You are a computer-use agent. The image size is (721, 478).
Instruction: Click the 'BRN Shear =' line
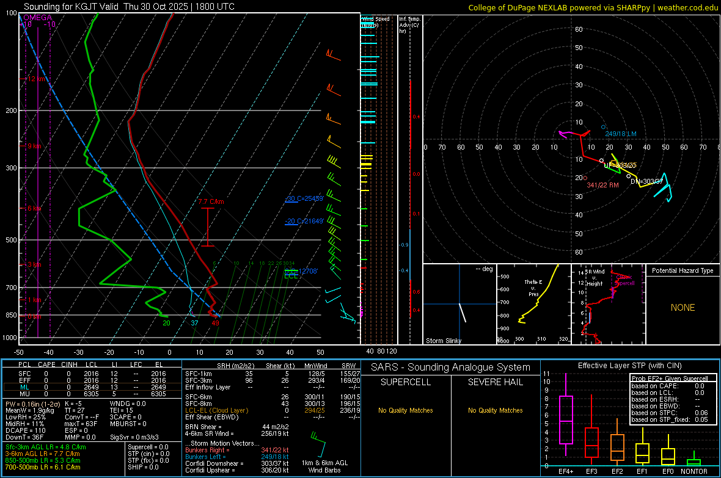click(237, 427)
